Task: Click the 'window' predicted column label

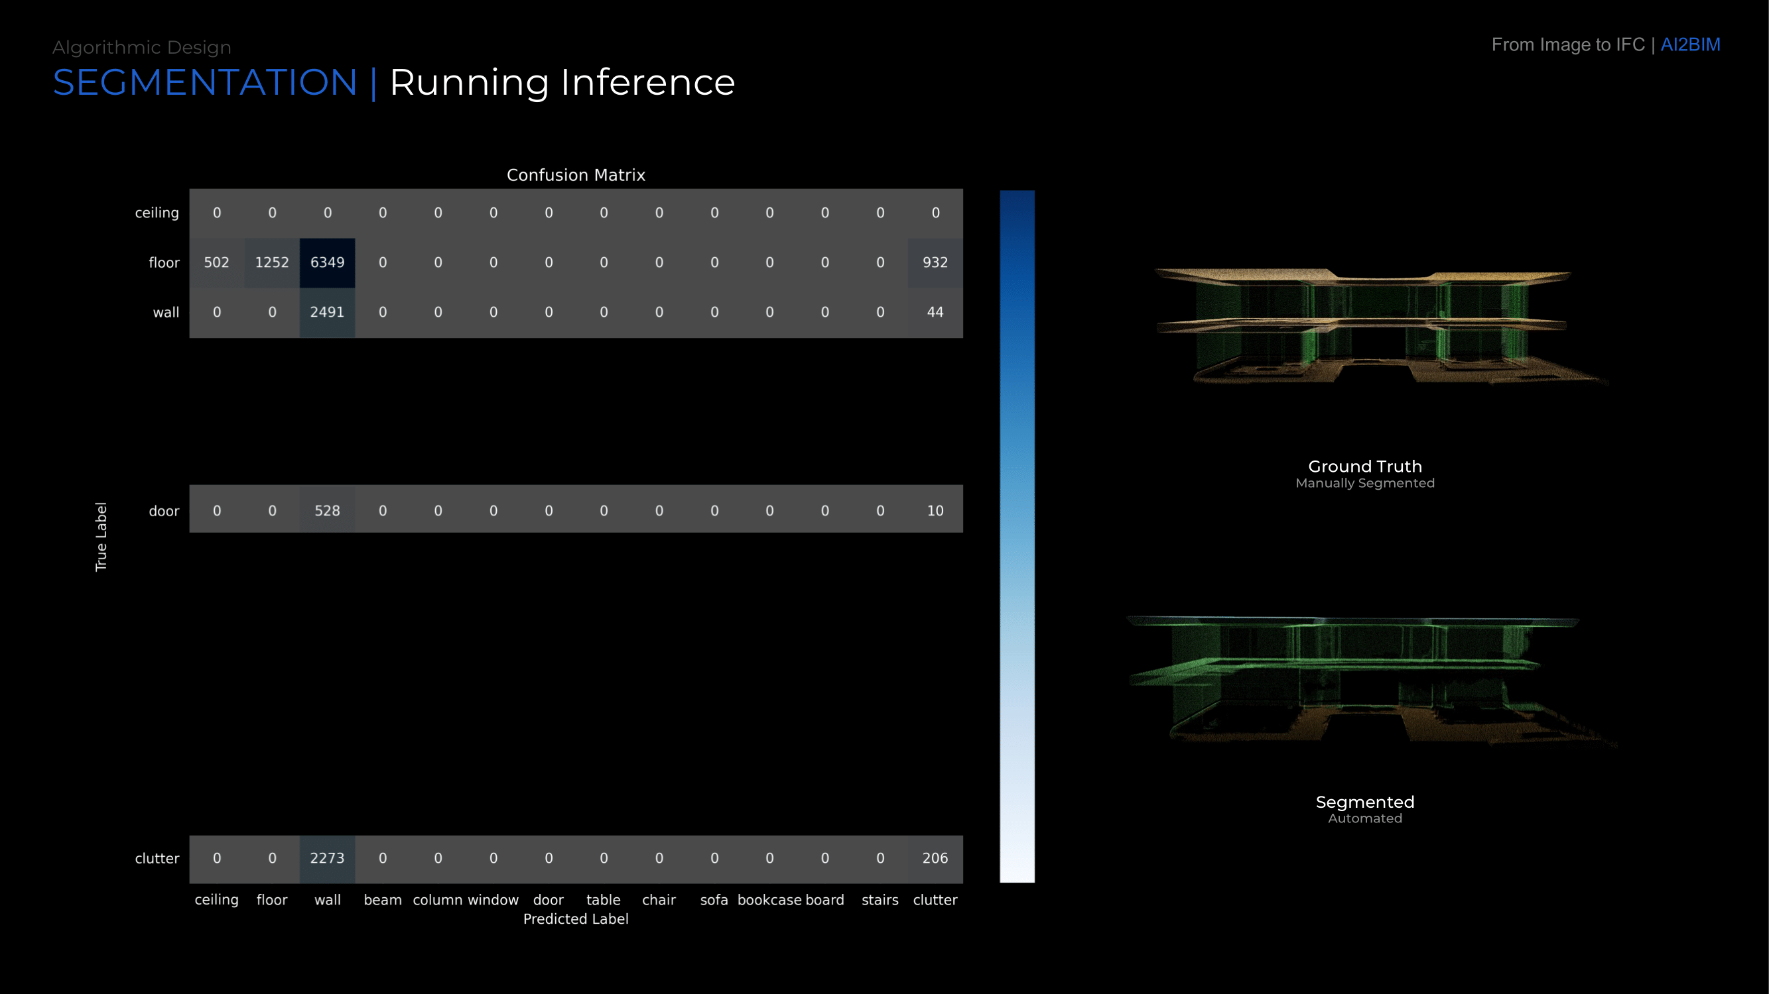Action: [493, 900]
